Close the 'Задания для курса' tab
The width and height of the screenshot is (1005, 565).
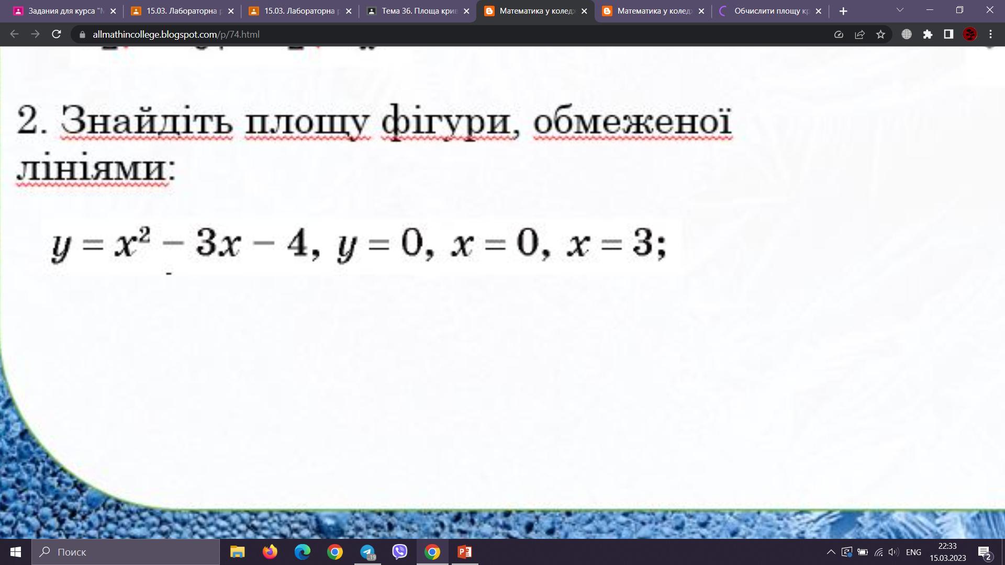pyautogui.click(x=113, y=11)
